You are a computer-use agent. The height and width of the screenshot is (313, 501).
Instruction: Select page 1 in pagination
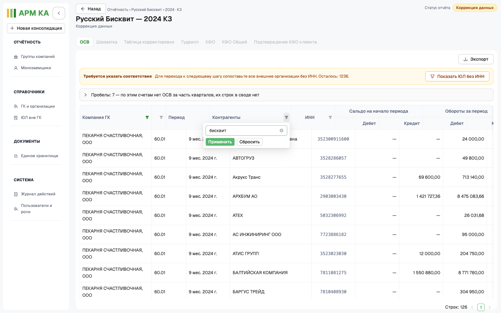coord(481,307)
